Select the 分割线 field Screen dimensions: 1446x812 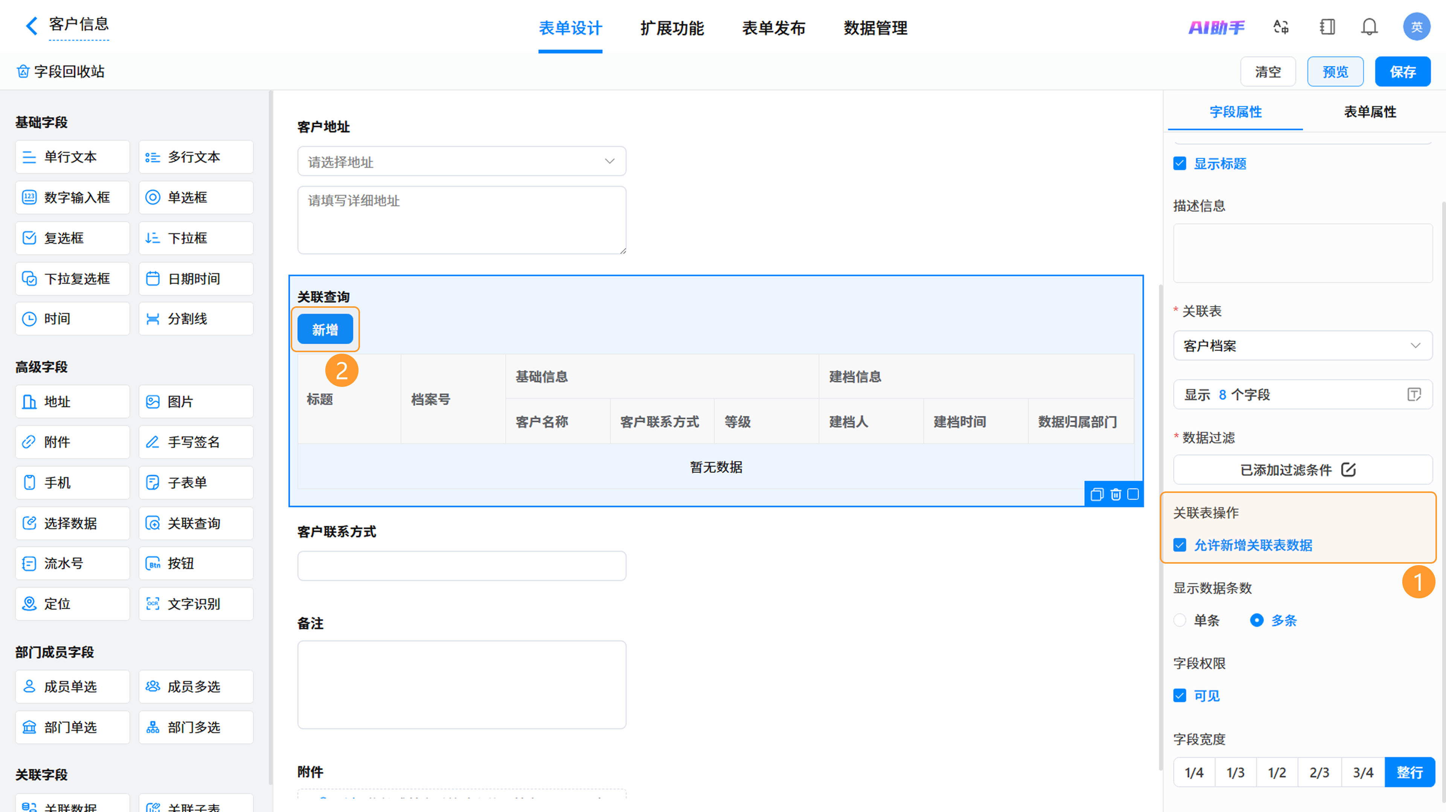coord(196,319)
